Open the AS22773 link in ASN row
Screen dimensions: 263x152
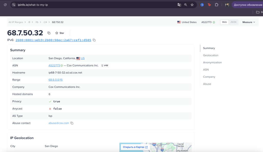click(54, 66)
